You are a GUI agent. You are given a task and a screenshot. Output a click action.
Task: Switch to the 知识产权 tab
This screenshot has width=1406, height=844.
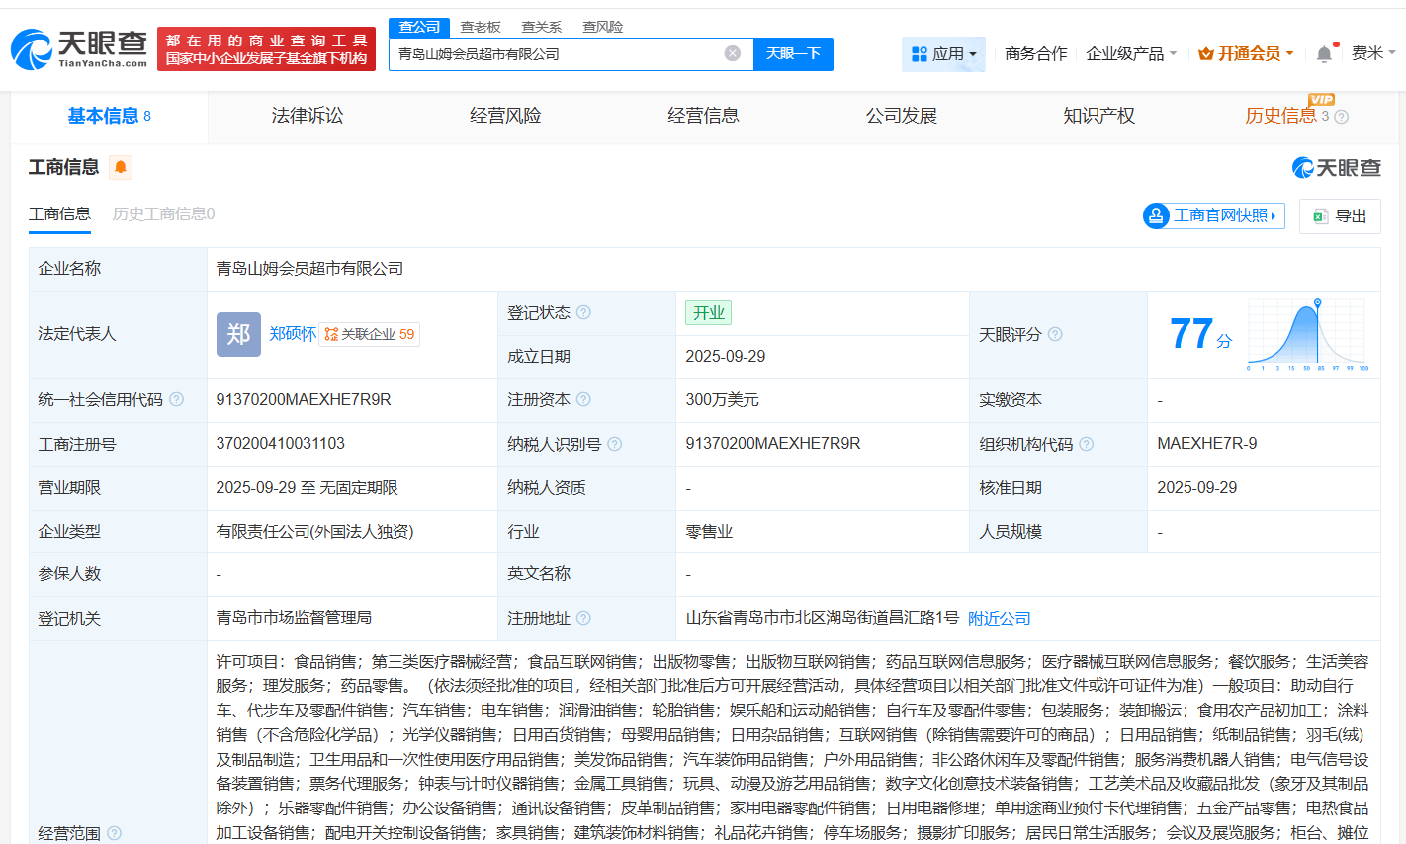coord(1098,116)
